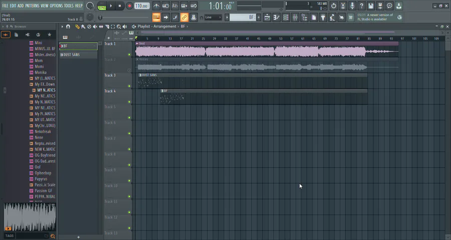The height and width of the screenshot is (240, 451).
Task: Open the help question mark icon
Action: (361, 6)
